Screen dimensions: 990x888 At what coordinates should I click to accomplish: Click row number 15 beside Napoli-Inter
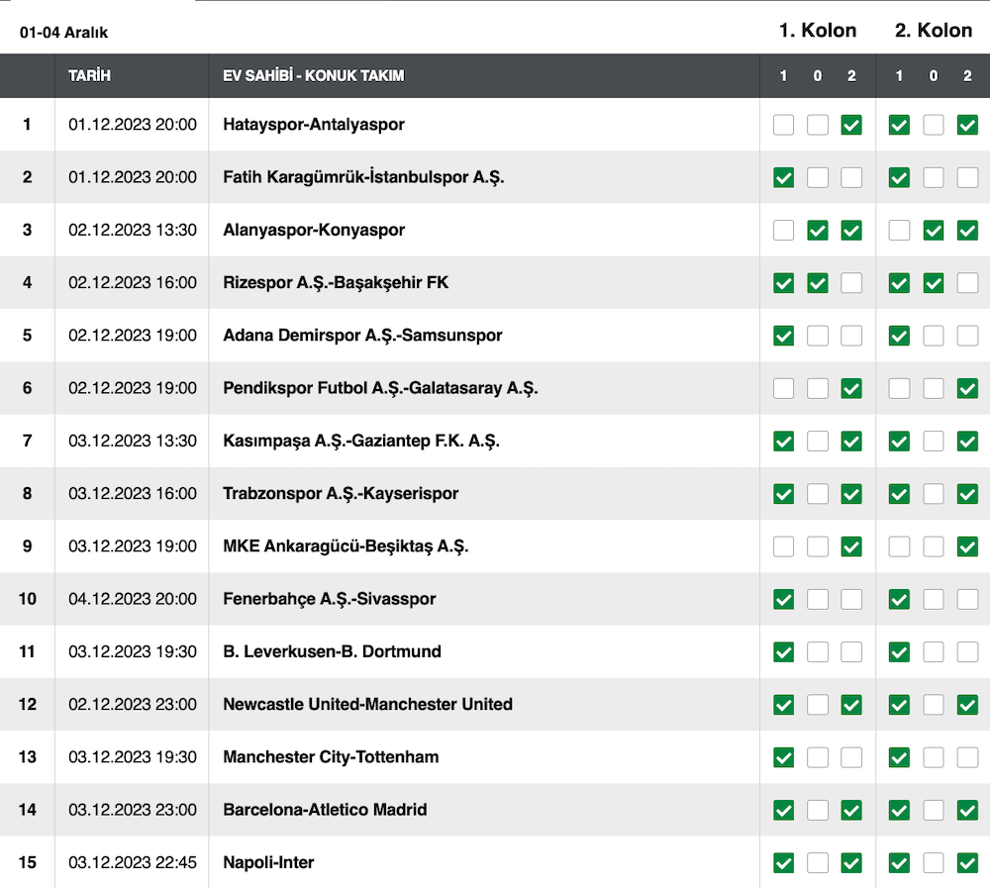click(x=27, y=862)
